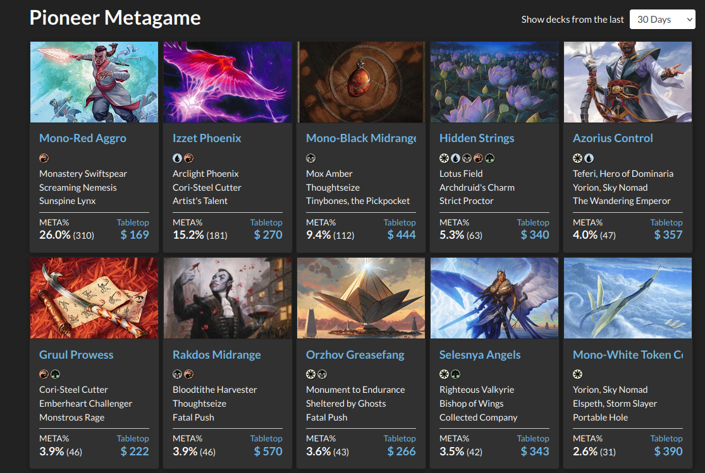This screenshot has height=473, width=705.
Task: Click the black mana icon under Rakdos Midrange
Action: pos(178,374)
